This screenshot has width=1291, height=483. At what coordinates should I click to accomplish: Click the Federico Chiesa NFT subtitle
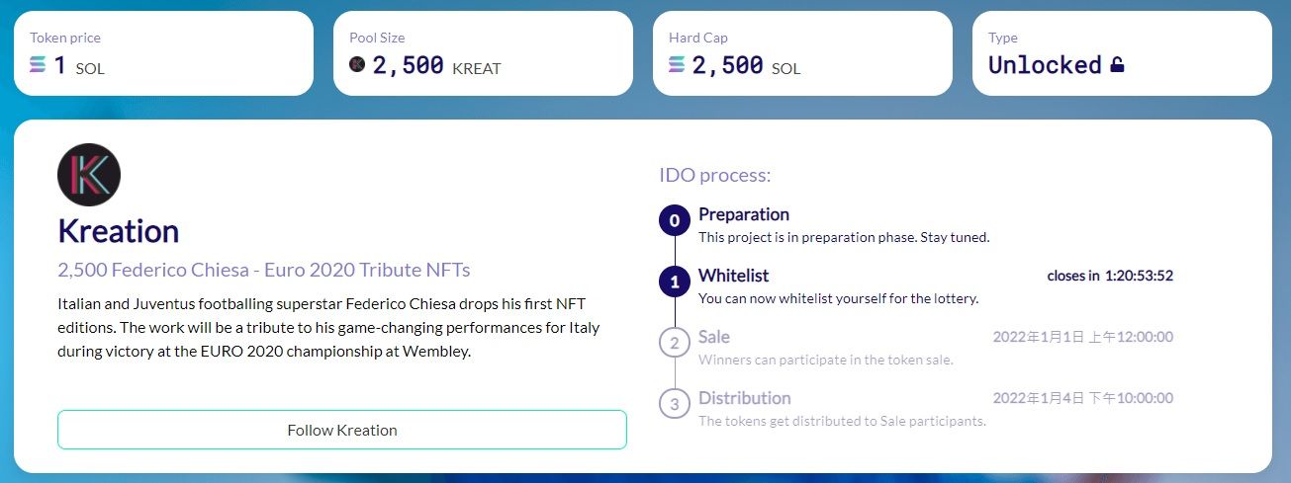[x=264, y=270]
